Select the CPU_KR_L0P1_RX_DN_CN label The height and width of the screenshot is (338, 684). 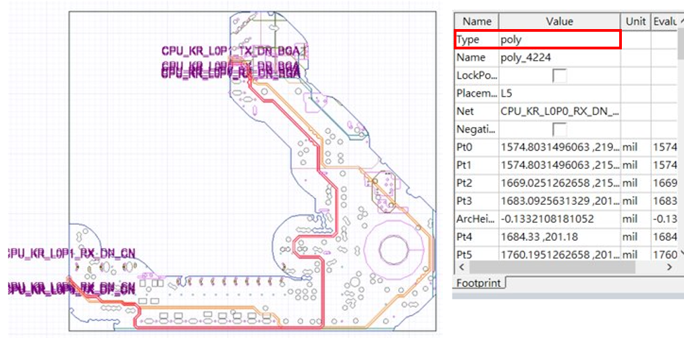[72, 253]
